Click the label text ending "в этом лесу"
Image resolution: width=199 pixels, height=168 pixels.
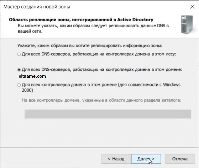(99, 54)
